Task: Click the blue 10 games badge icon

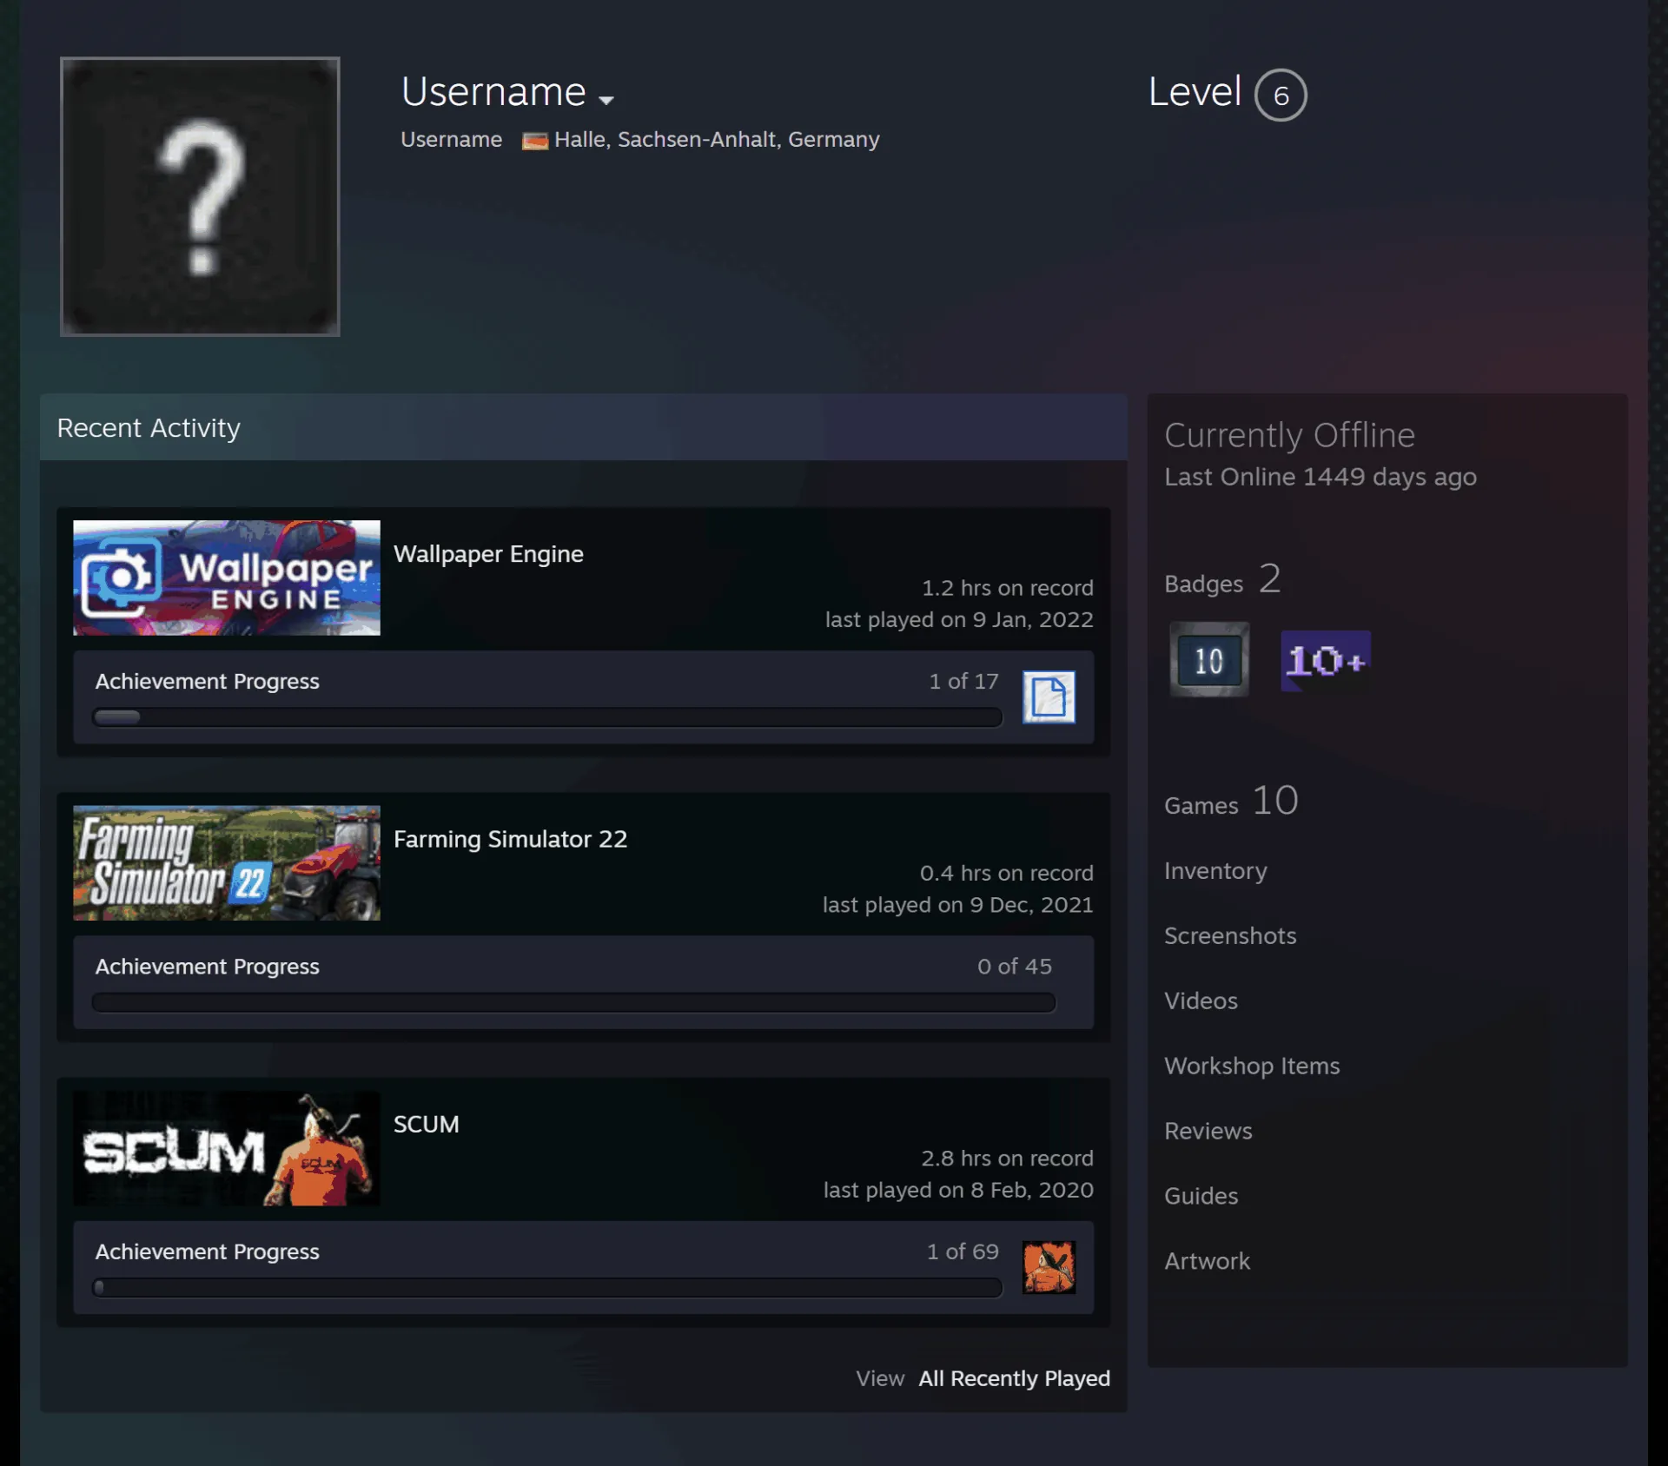Action: 1208,660
